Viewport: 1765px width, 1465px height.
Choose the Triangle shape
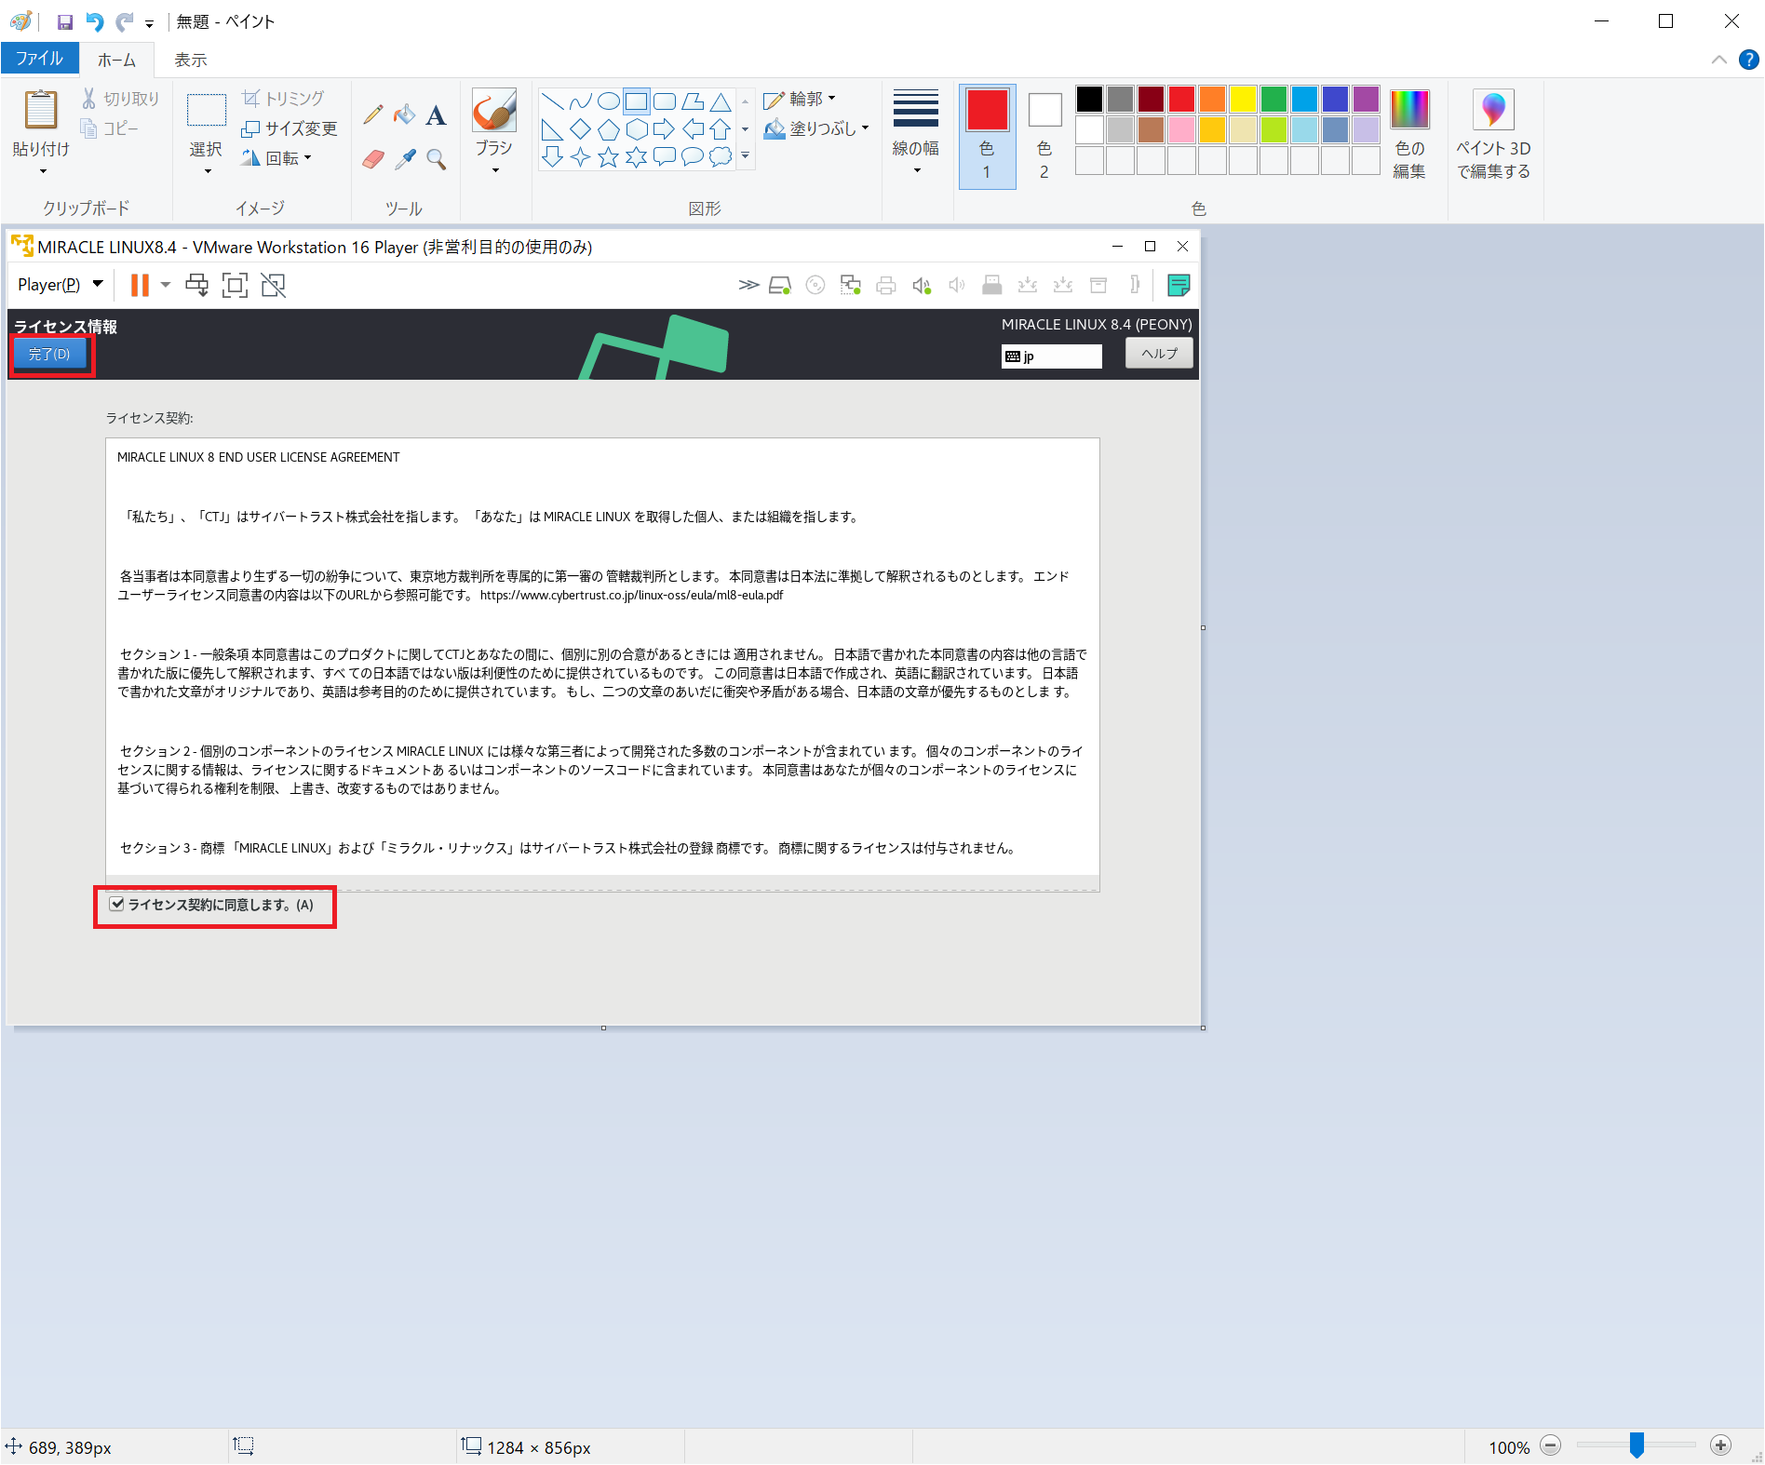pos(720,101)
